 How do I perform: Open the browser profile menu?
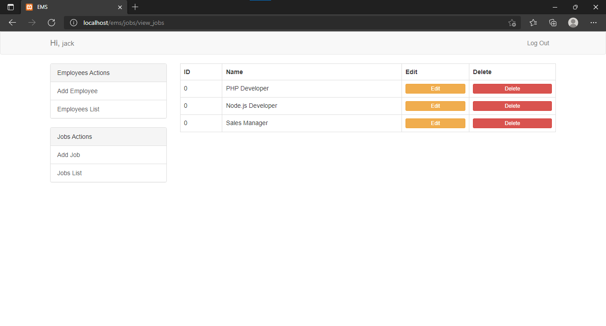coord(573,23)
